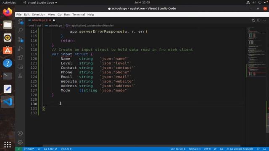
Task: Open the Extensions view
Action: tap(20, 57)
